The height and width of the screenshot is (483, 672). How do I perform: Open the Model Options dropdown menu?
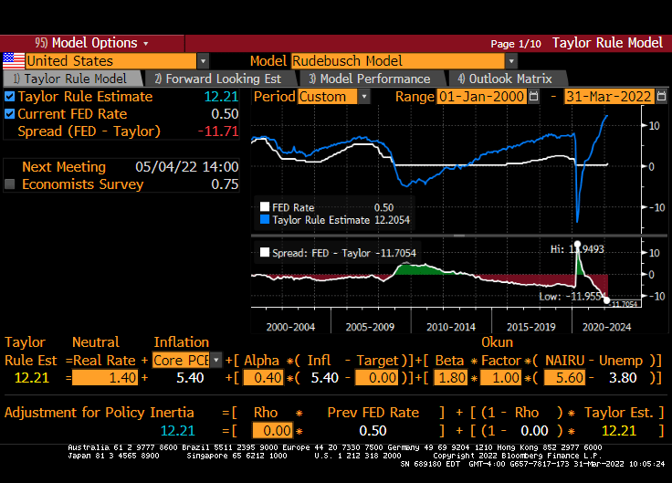point(91,43)
